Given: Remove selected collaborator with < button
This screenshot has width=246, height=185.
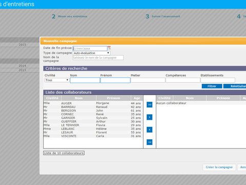Looking at the screenshot, I should pos(150,129).
